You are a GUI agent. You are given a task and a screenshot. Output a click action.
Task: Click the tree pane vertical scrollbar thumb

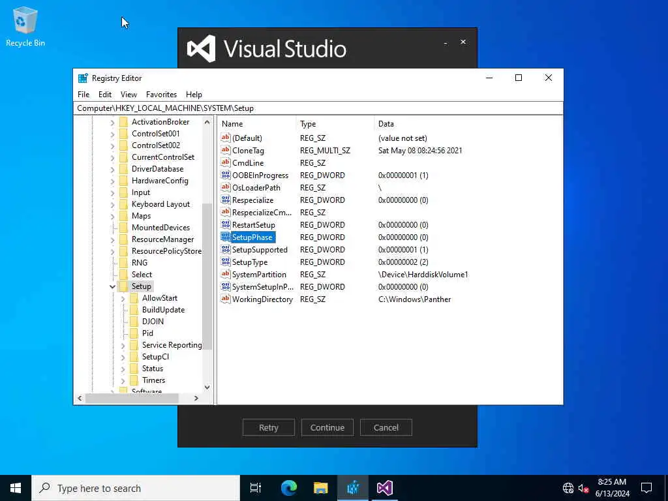[x=207, y=276]
